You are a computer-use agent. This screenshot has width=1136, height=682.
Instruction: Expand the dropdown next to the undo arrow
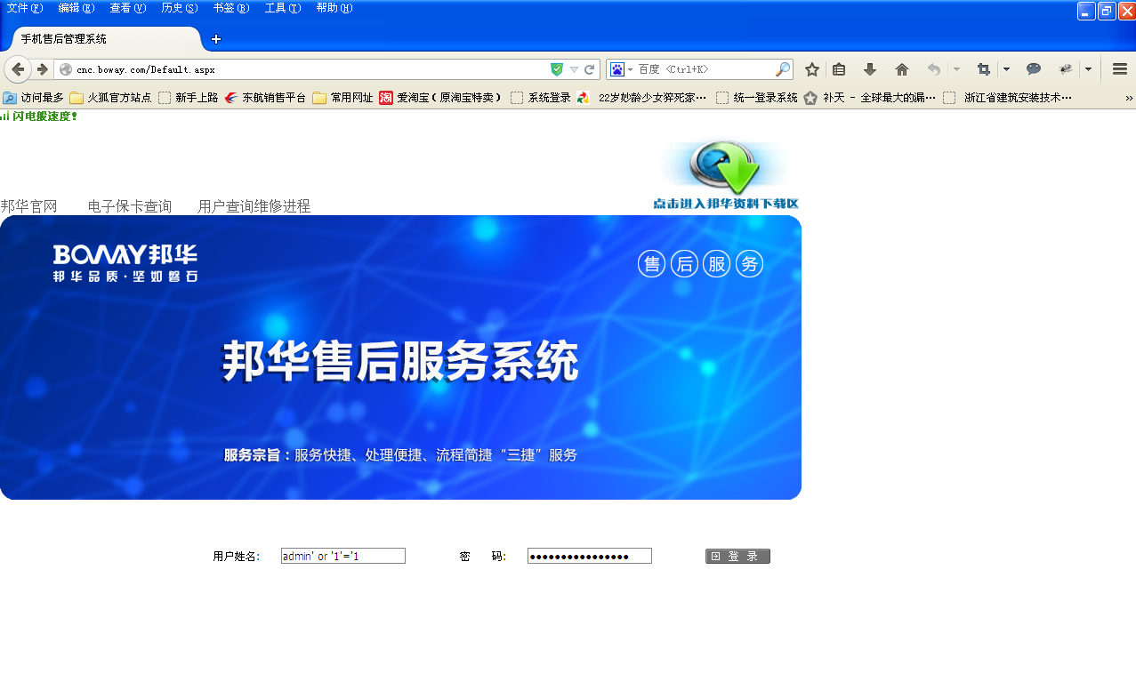(956, 69)
